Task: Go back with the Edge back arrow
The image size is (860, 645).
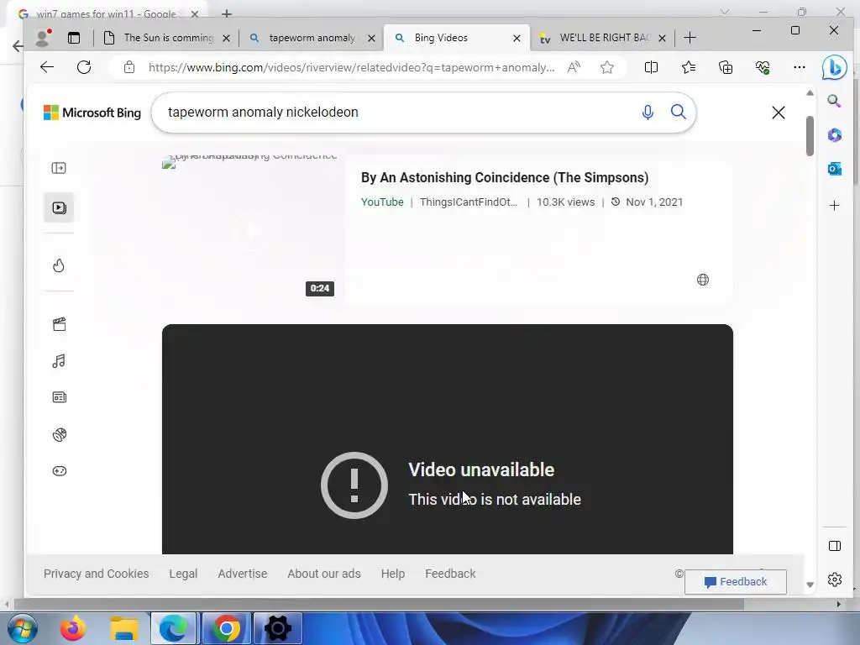Action: click(47, 67)
